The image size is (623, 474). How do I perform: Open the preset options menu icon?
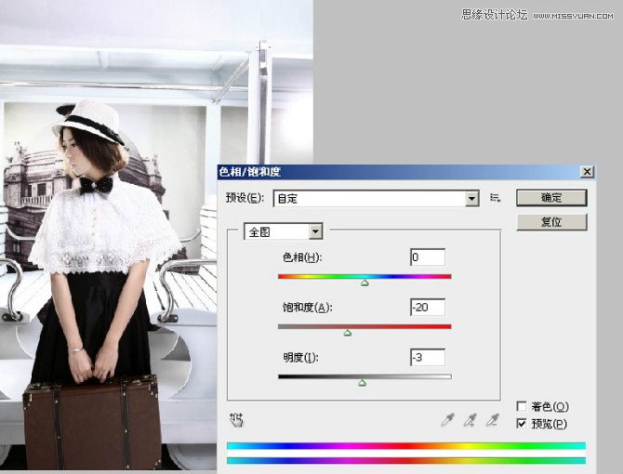pos(495,198)
